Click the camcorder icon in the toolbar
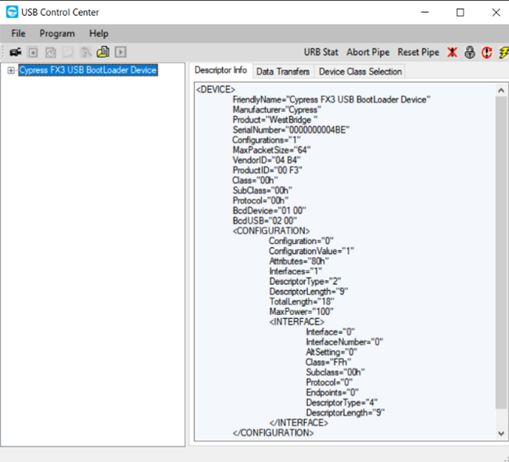This screenshot has width=509, height=462. coord(15,52)
